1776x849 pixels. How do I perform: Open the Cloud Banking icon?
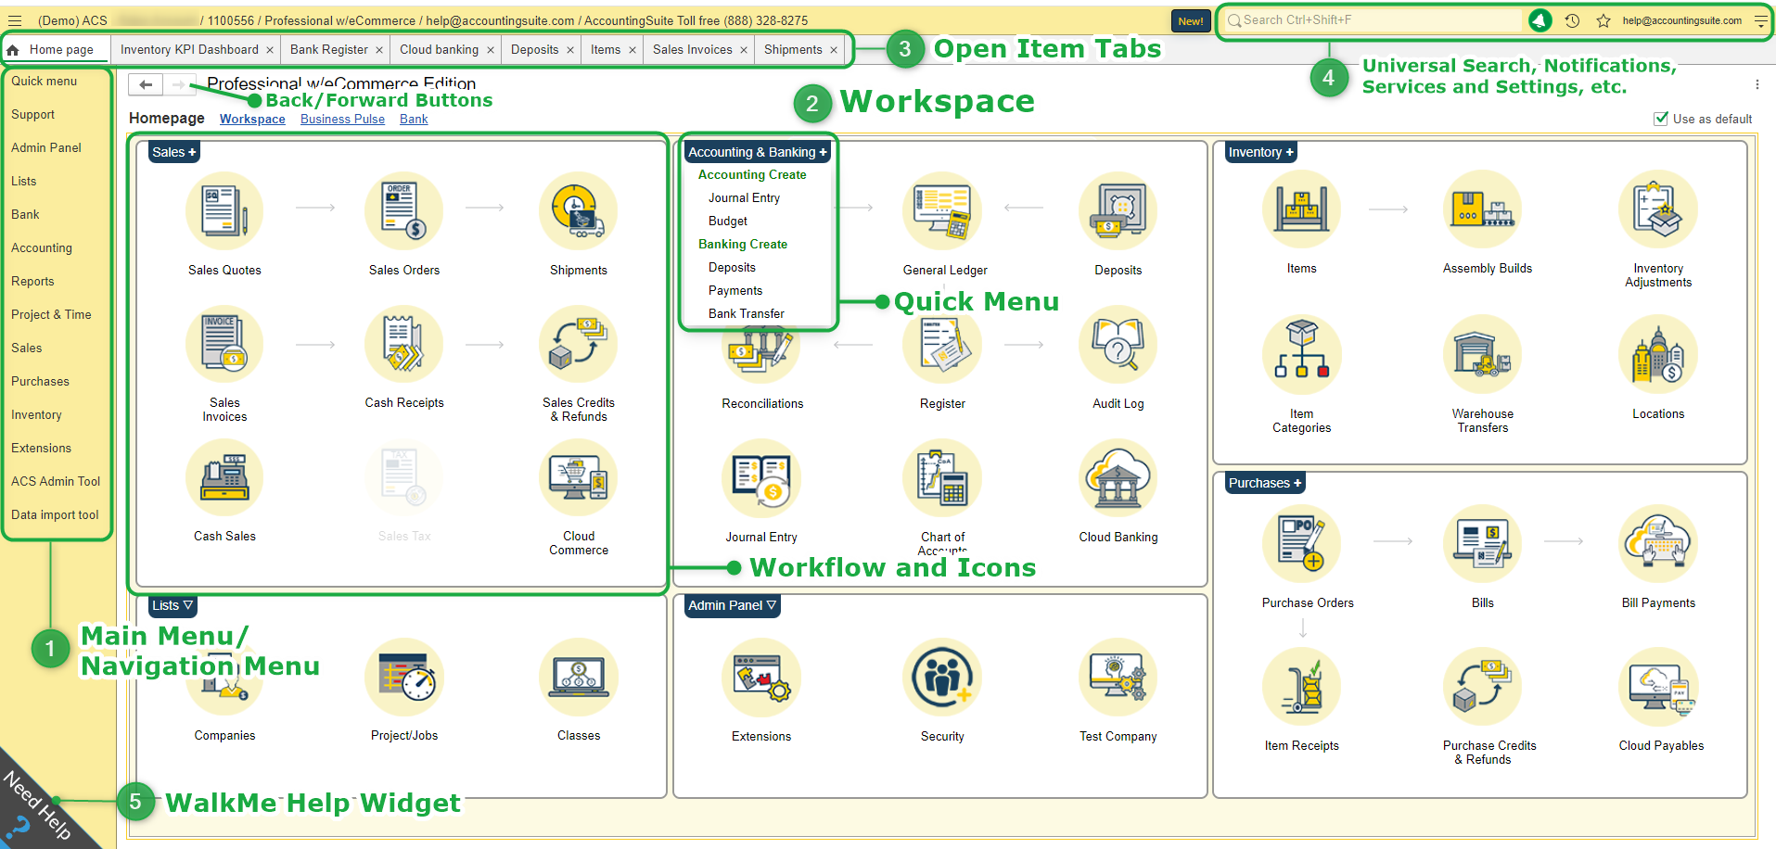pyautogui.click(x=1118, y=478)
